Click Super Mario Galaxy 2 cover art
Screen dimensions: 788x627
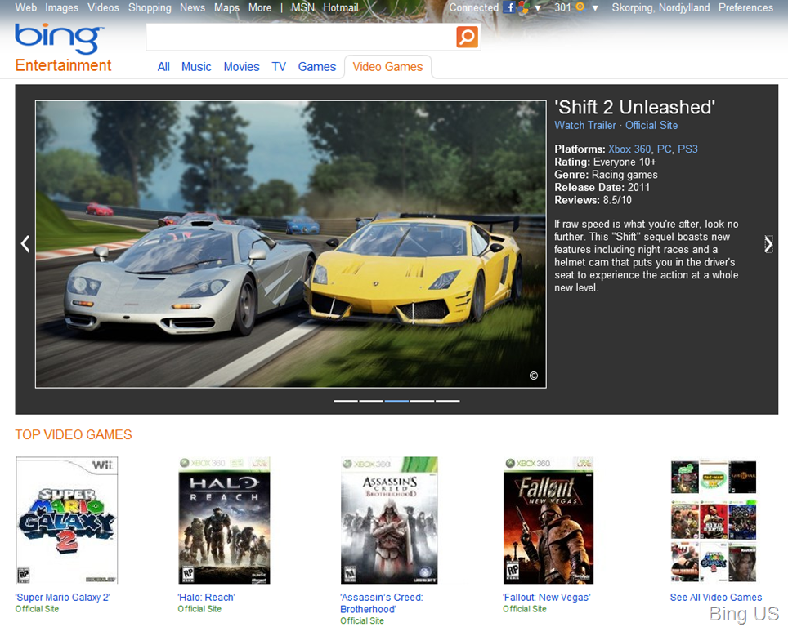click(67, 520)
